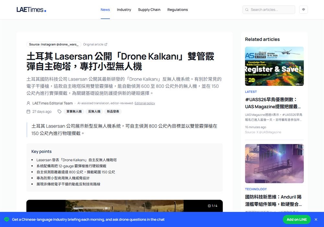The image size is (324, 227).
Task: Click the "27 days ago" date text
Action: [42, 112]
